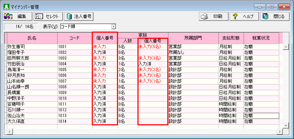This screenshot has width=294, height=139.
Task: Click the 5名 family count cell
Action: tap(128, 47)
